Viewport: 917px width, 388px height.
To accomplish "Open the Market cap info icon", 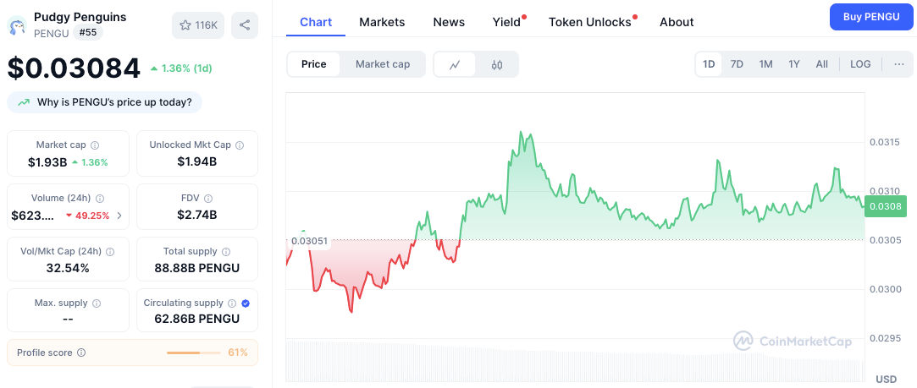I will tap(95, 145).
